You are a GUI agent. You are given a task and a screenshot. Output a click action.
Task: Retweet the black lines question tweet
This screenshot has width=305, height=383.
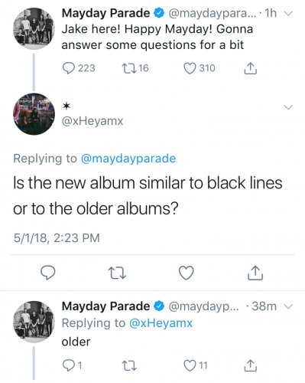click(x=117, y=273)
